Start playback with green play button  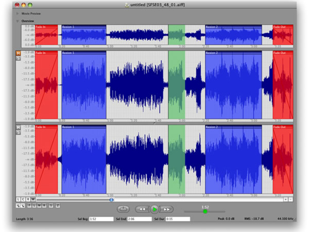pyautogui.click(x=154, y=209)
